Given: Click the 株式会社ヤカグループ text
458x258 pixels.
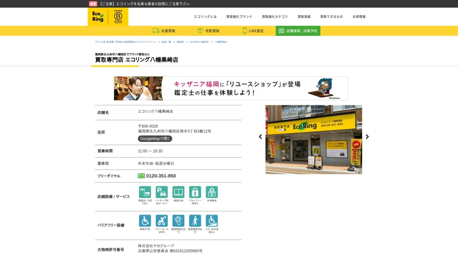Looking at the screenshot, I should point(156,246).
